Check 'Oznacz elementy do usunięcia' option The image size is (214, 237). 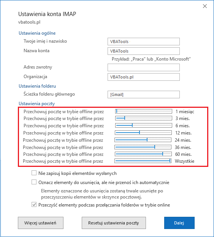pyautogui.click(x=34, y=182)
